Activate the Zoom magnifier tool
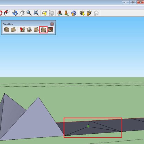The height and width of the screenshot is (144, 144). (x=29, y=13)
